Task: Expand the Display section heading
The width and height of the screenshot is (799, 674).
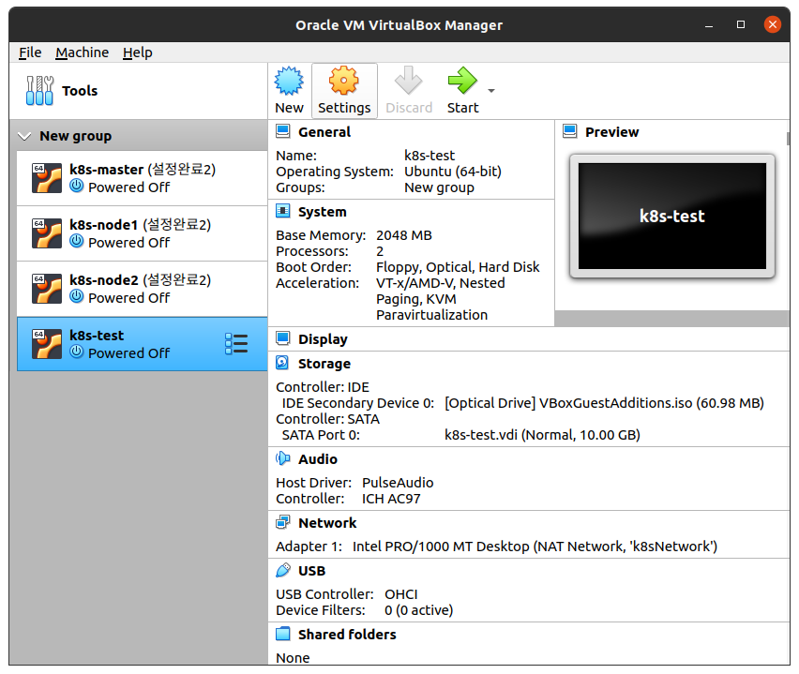Action: pos(323,339)
